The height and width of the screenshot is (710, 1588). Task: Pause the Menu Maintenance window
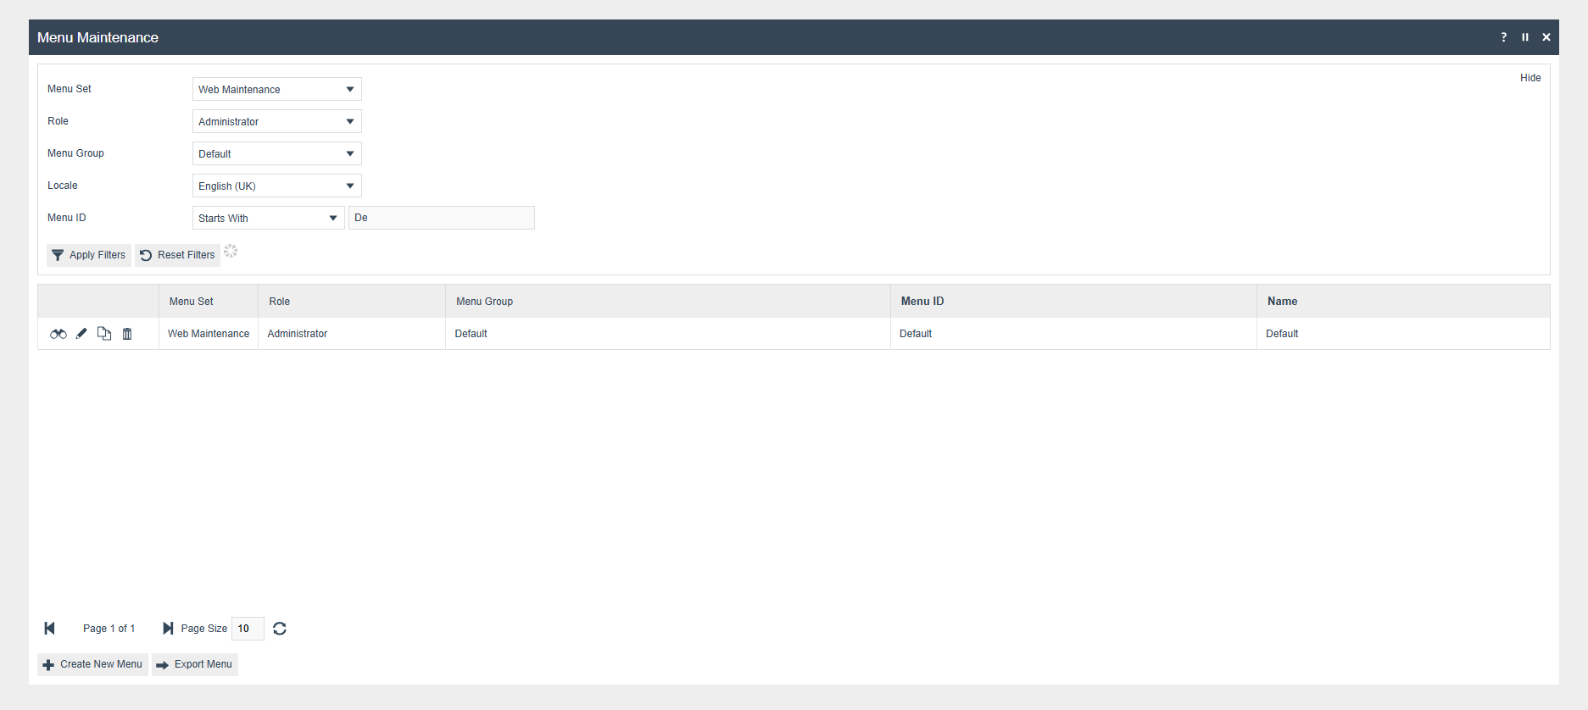coord(1525,37)
